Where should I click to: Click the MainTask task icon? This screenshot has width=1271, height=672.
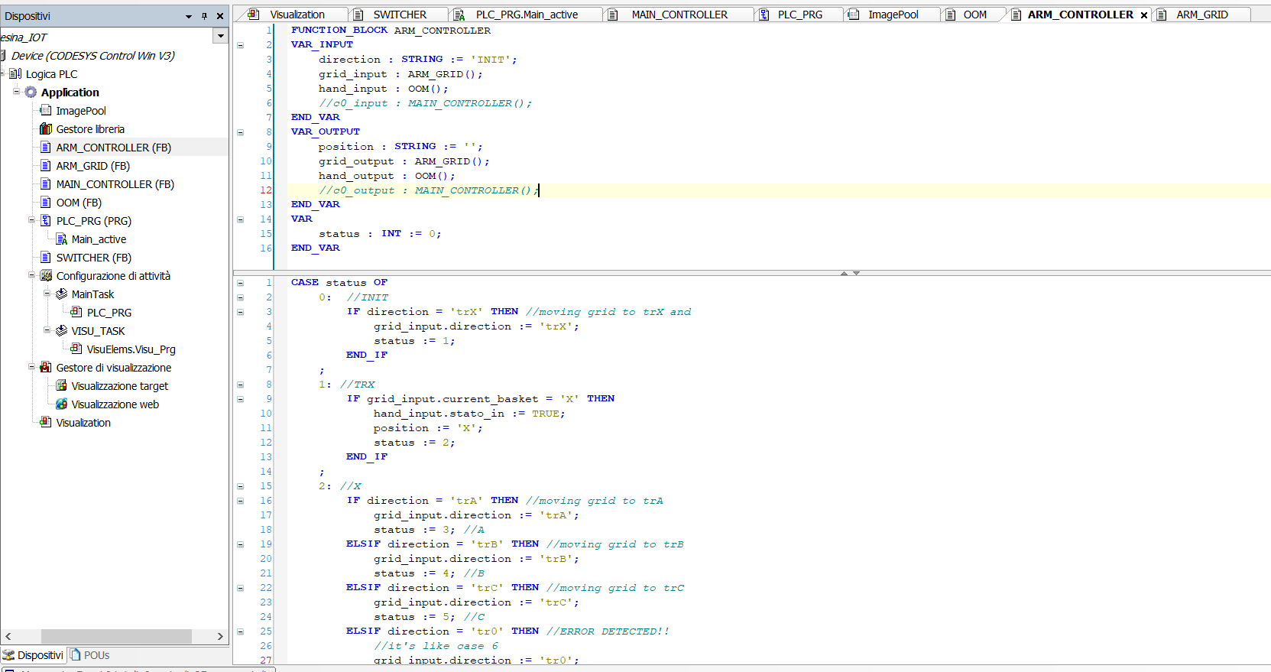61,294
